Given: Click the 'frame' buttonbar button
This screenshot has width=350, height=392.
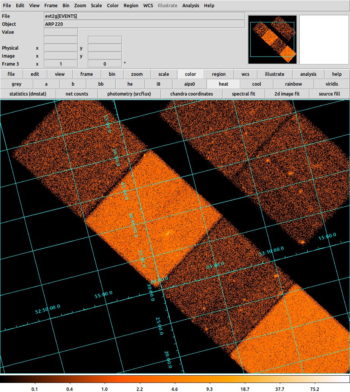Looking at the screenshot, I should [86, 74].
